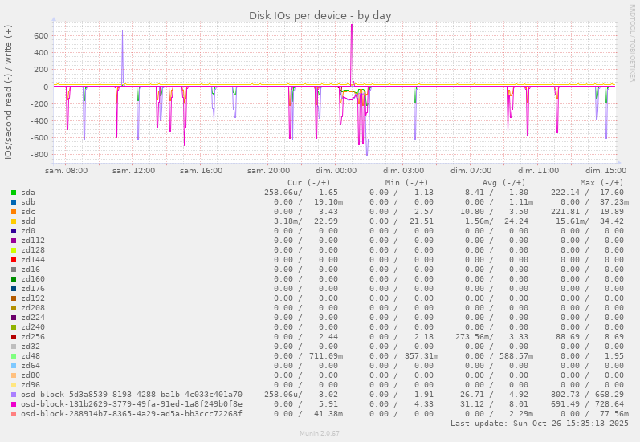
Task: Click the sdc legend label
Action: (x=28, y=212)
